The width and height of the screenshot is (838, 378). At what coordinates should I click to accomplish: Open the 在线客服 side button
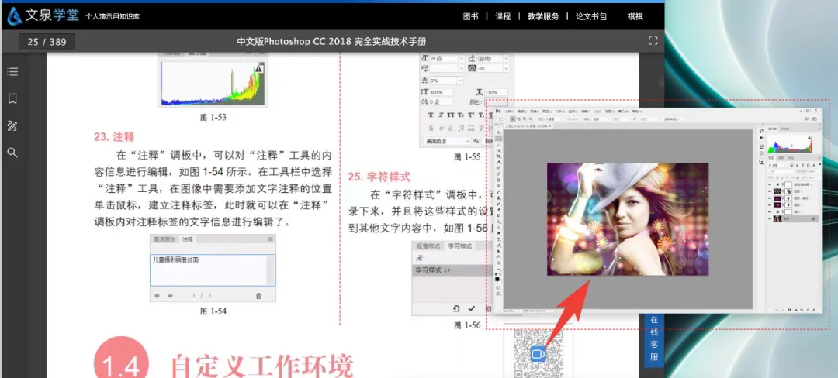655,338
